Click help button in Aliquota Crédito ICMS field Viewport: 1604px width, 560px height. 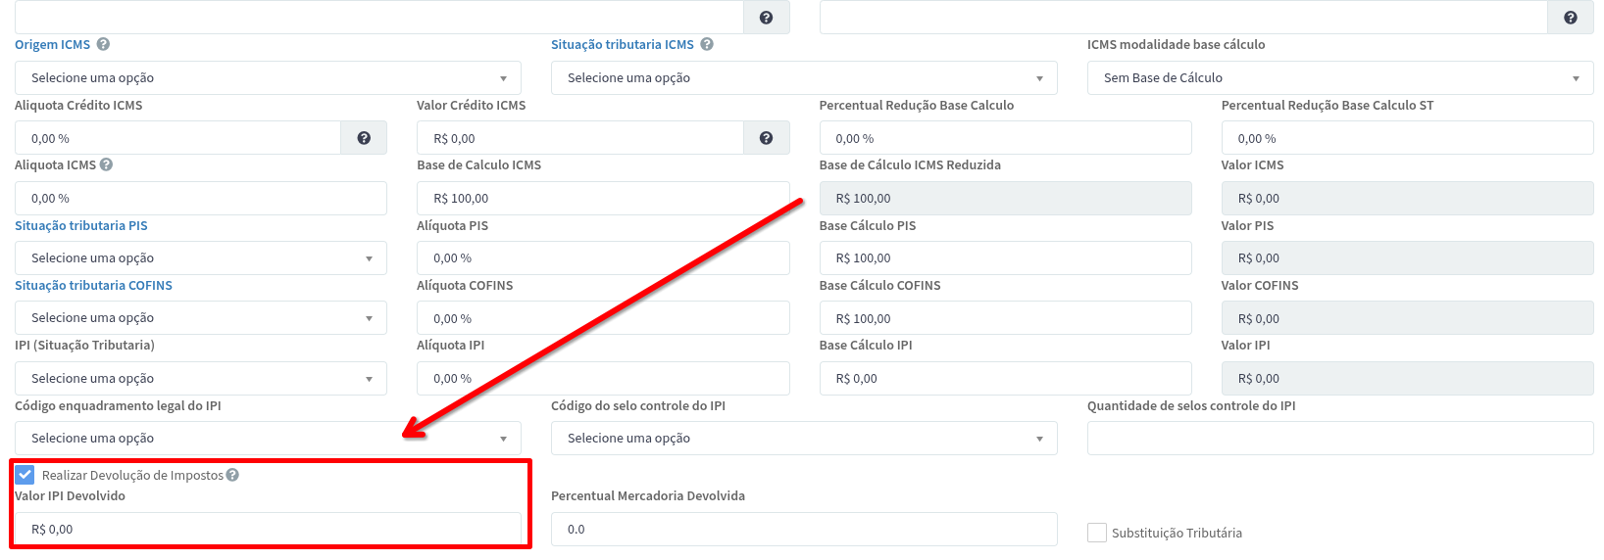364,138
